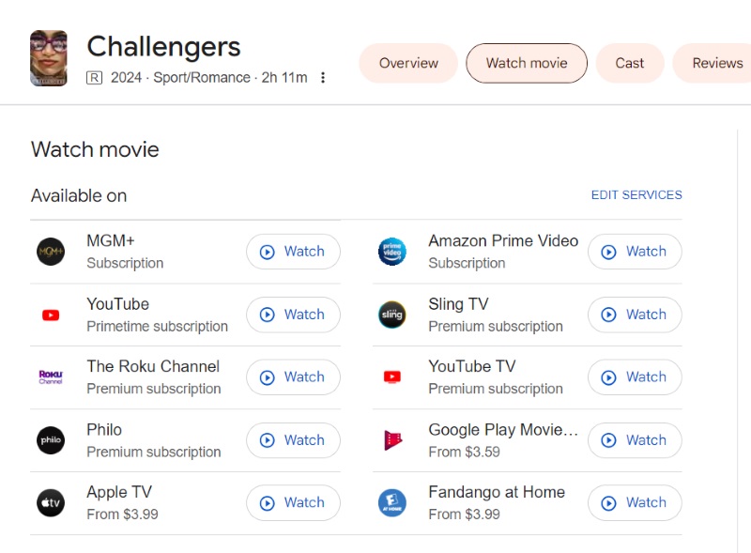Click EDIT SERVICES link

(x=636, y=195)
